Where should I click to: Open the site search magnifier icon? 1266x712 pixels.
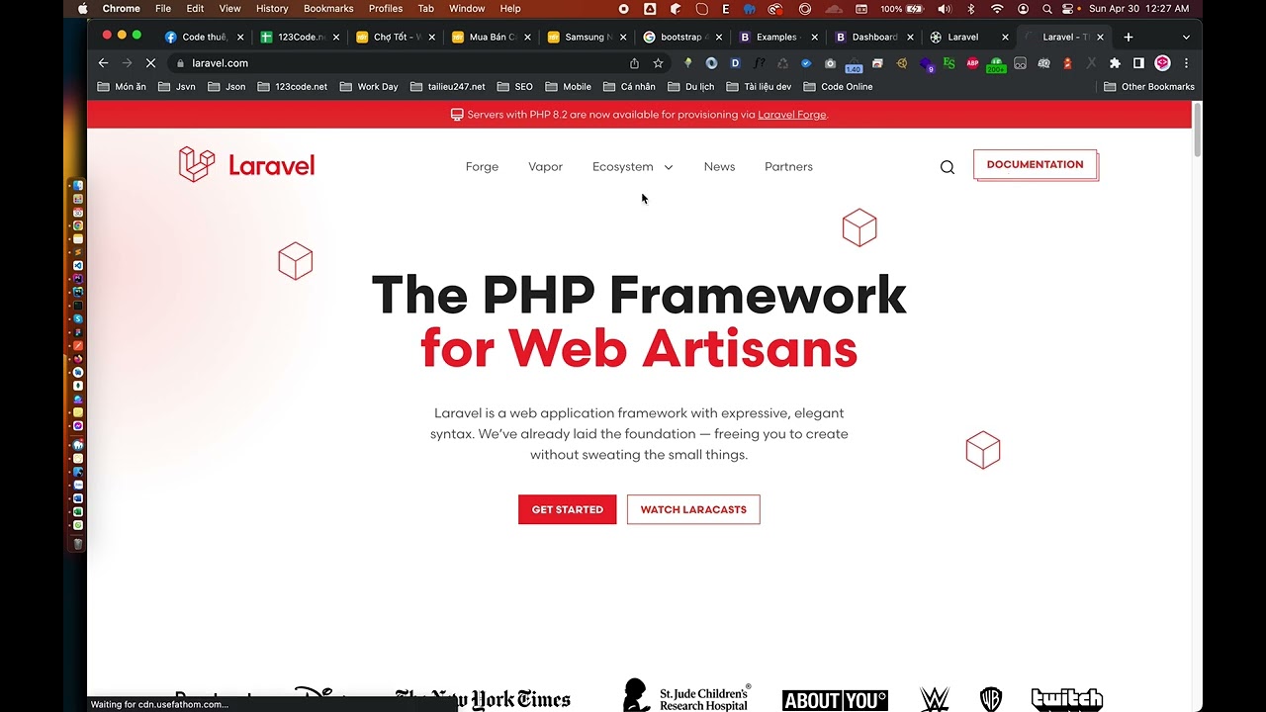(x=948, y=167)
